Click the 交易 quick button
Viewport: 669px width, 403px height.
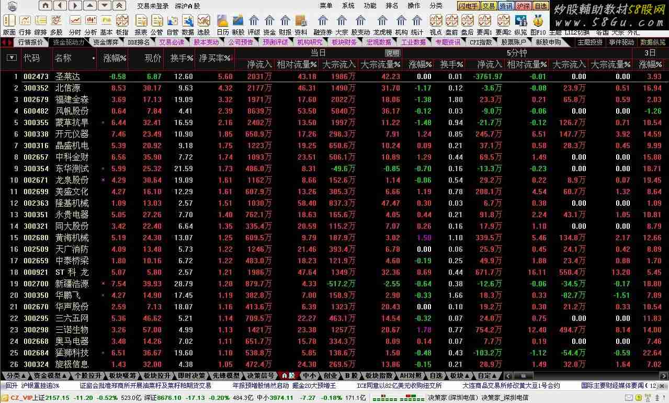(x=489, y=6)
